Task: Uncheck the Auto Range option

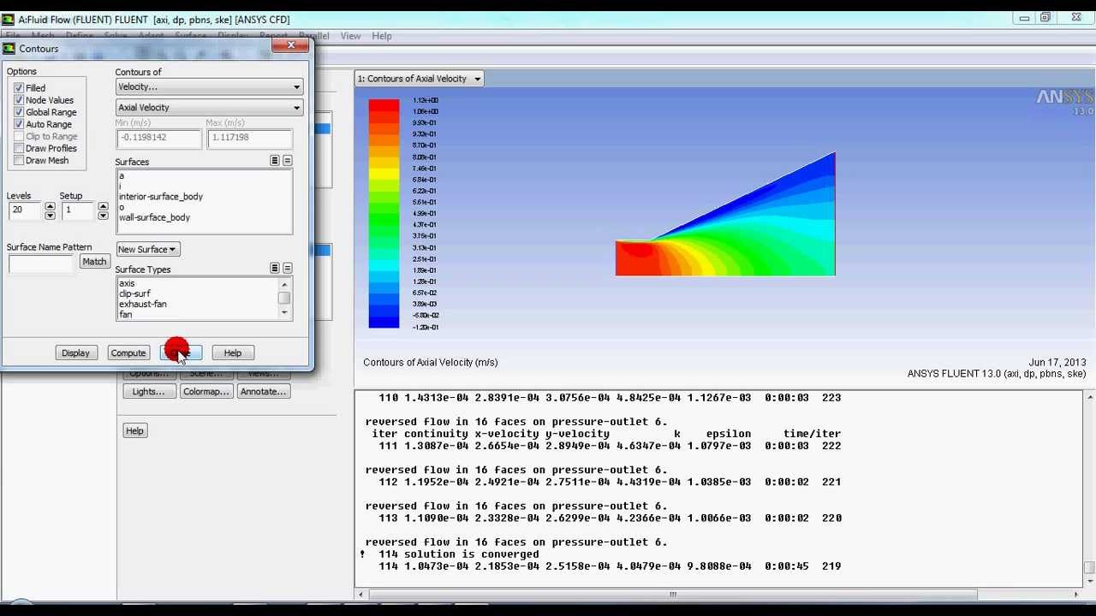Action: tap(19, 124)
